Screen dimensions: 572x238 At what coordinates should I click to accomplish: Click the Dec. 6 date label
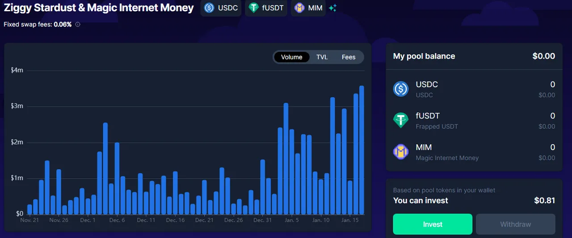(117, 220)
